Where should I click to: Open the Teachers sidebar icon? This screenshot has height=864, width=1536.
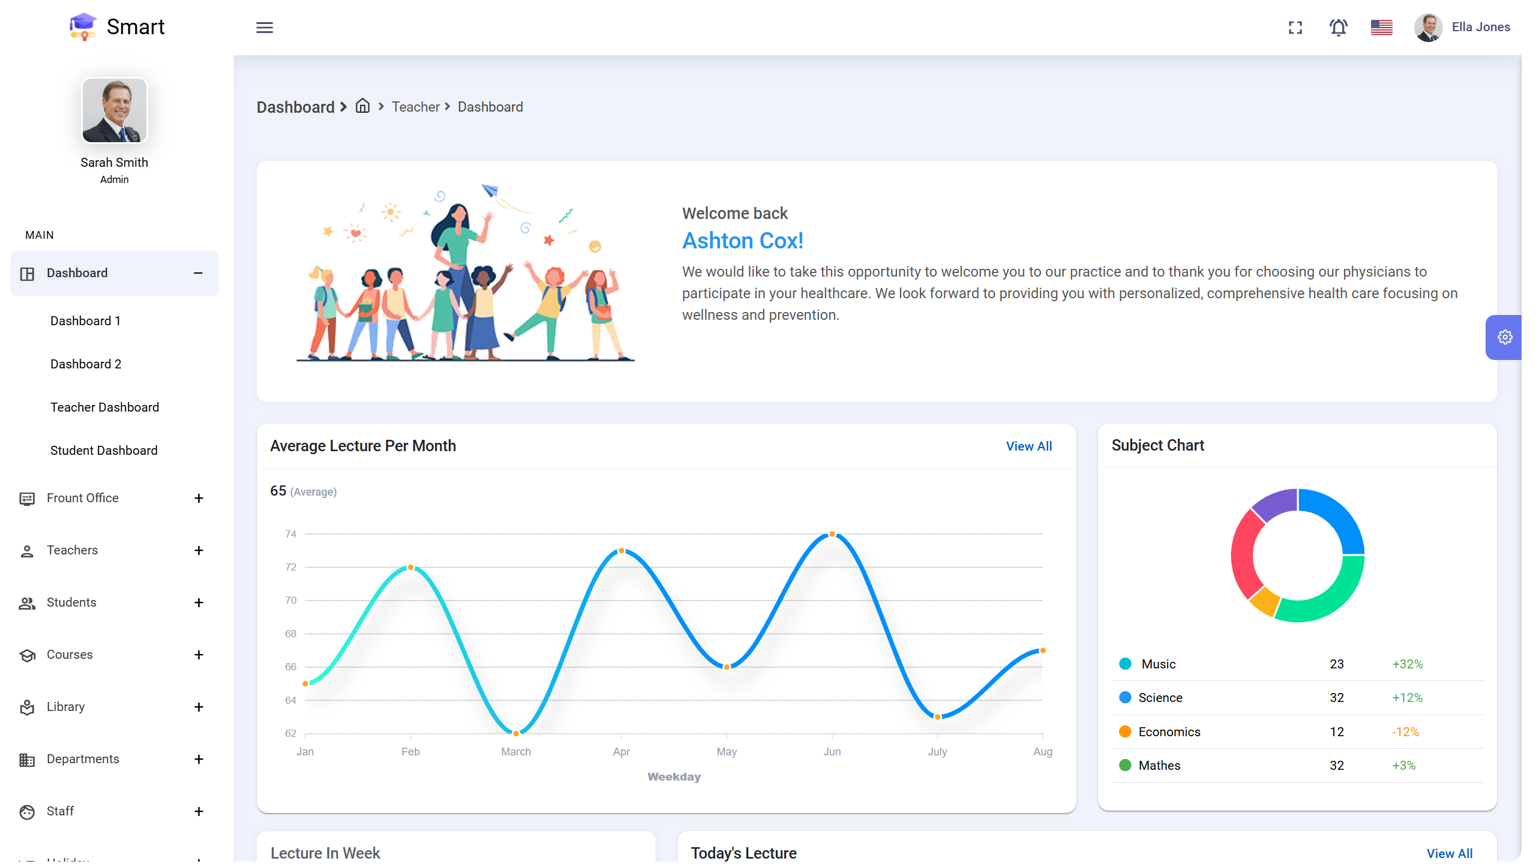27,550
